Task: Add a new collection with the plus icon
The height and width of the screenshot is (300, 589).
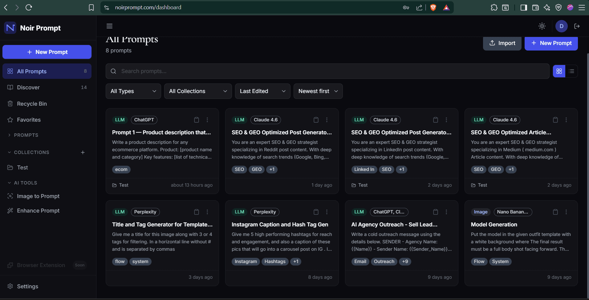Action: click(83, 152)
